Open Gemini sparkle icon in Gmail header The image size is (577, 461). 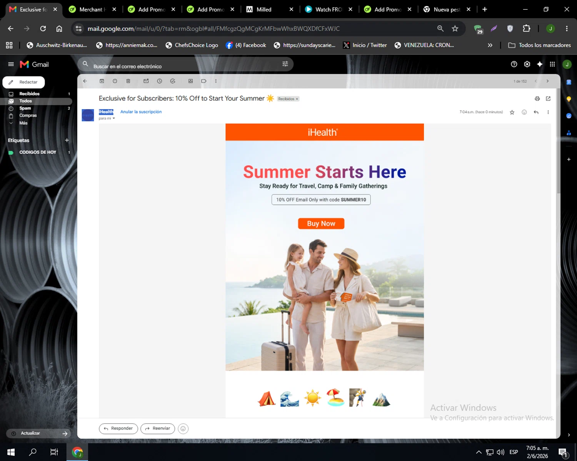pos(540,64)
